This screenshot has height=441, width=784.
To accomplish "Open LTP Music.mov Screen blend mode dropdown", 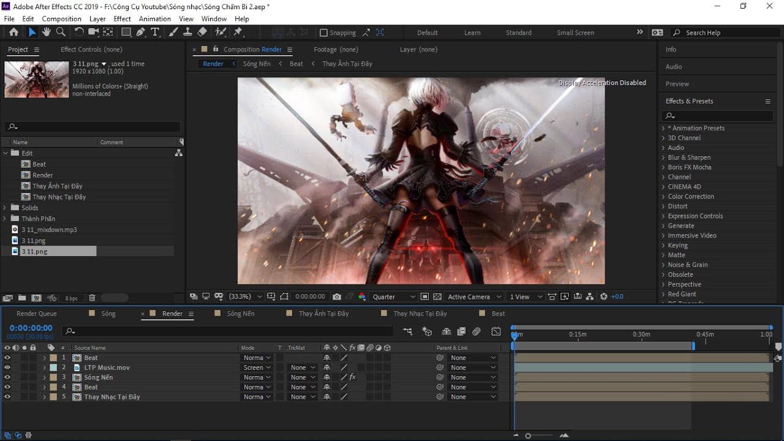I will pos(257,367).
